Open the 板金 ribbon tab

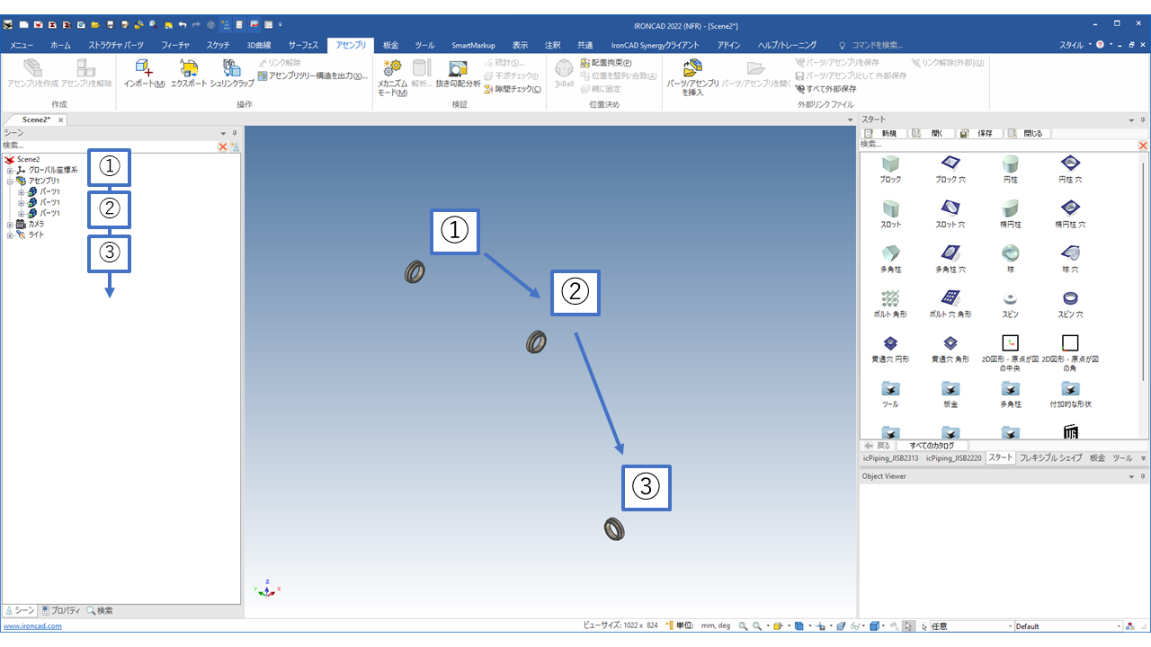click(390, 45)
